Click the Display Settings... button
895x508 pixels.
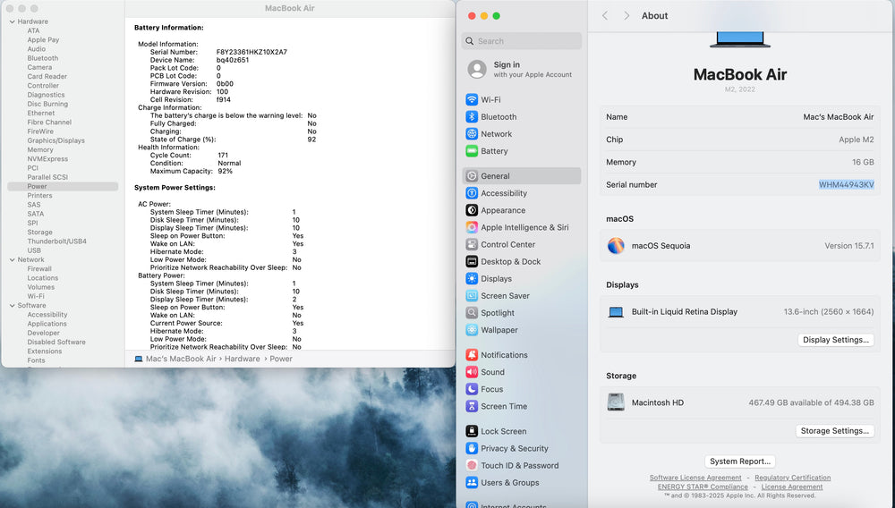pyautogui.click(x=835, y=340)
